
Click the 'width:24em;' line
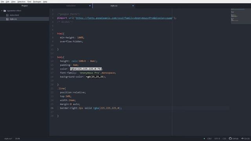coord(68,100)
